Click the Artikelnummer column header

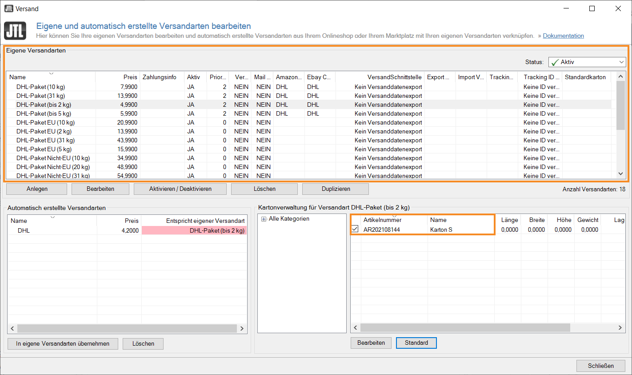click(x=394, y=220)
